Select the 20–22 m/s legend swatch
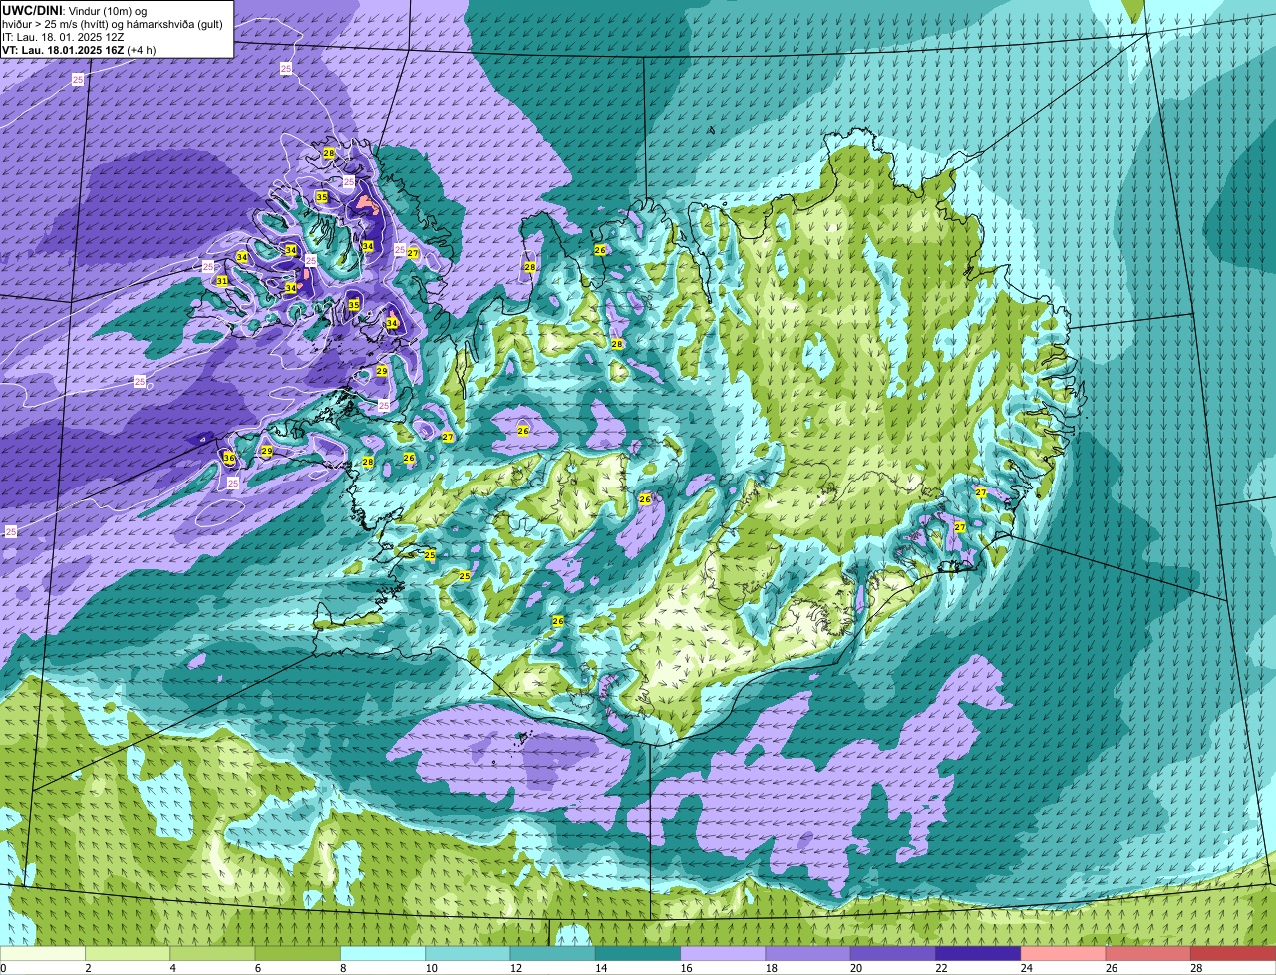1276x975 pixels. 892,953
